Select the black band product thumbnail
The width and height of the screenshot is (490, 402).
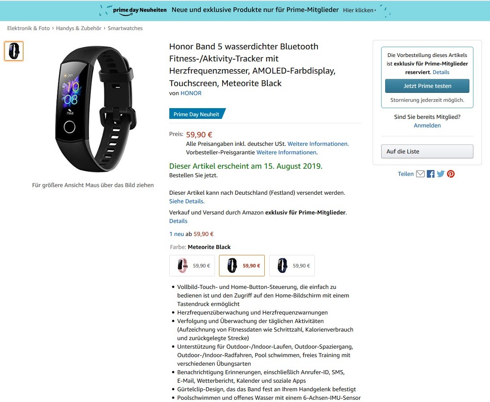14,51
